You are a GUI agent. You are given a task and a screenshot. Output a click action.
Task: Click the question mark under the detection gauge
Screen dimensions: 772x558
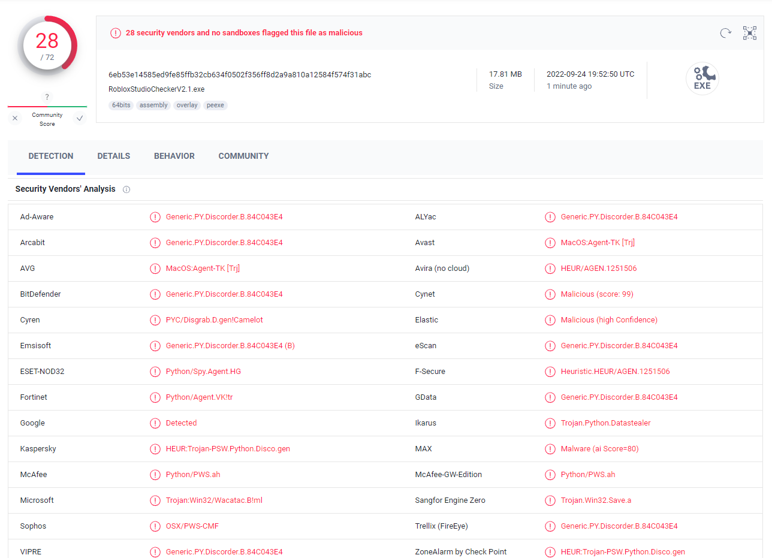pos(47,96)
